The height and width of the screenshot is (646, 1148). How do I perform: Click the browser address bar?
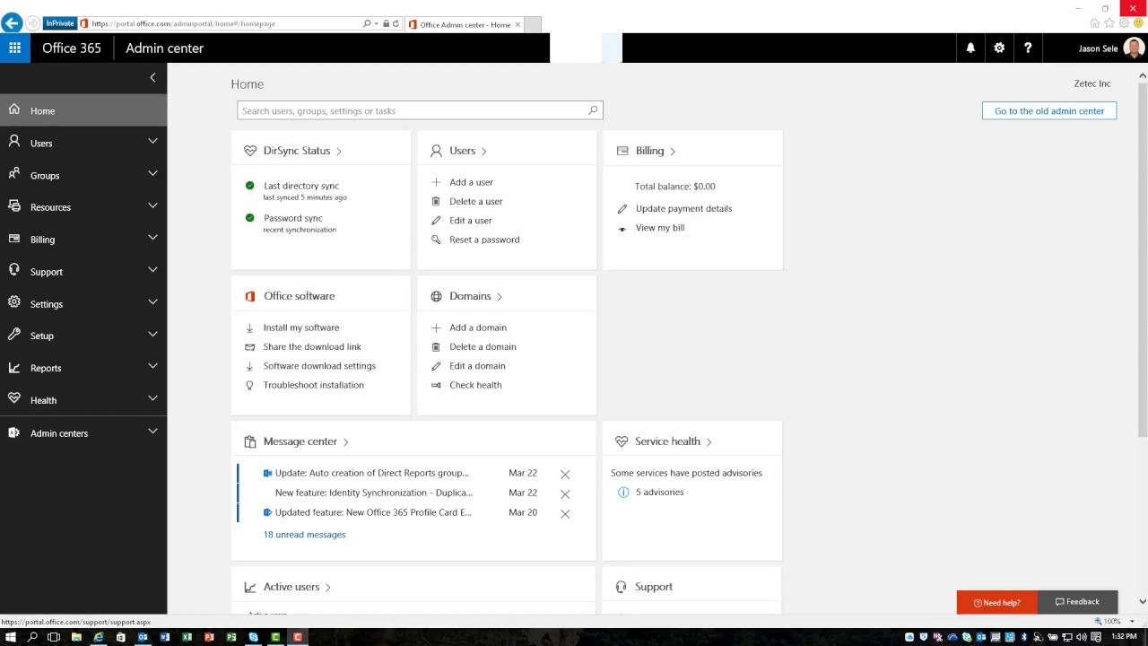pyautogui.click(x=224, y=23)
